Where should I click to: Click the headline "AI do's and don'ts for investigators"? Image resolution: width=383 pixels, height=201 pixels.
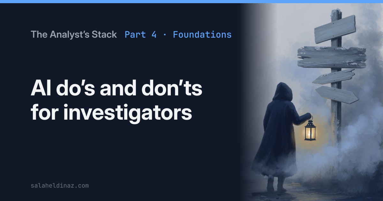pyautogui.click(x=116, y=100)
